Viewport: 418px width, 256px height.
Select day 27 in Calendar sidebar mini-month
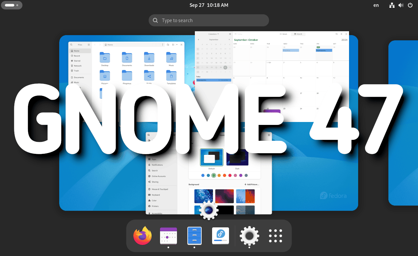coord(225,67)
